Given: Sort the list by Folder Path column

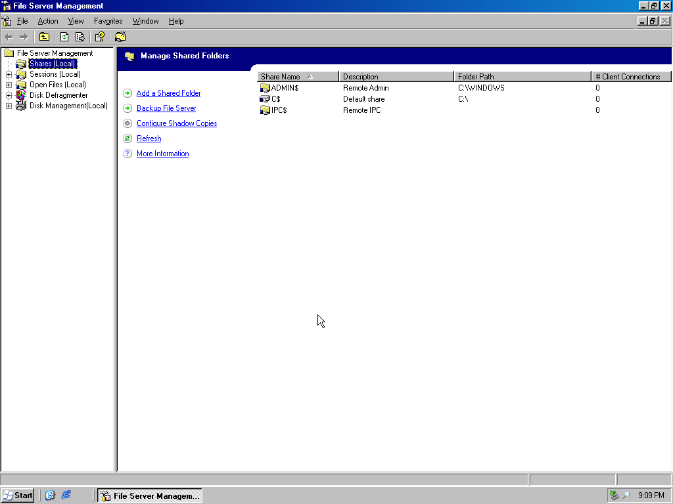Looking at the screenshot, I should tap(522, 77).
